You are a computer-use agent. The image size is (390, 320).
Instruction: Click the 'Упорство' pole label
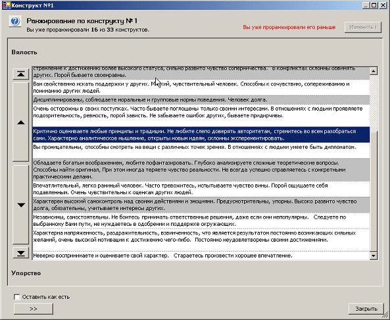point(26,273)
